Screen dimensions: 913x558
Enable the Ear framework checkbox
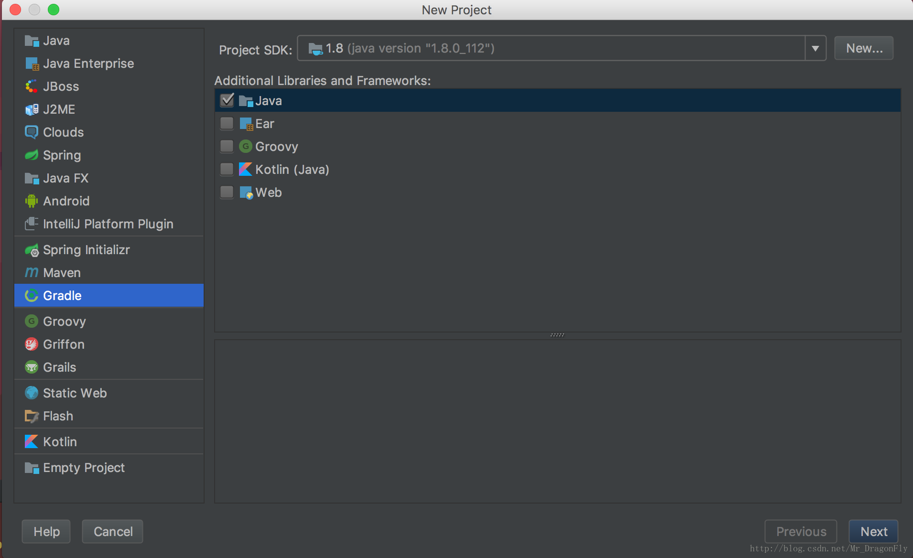227,123
